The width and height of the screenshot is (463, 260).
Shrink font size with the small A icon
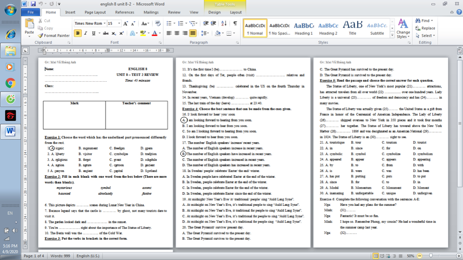pos(133,23)
